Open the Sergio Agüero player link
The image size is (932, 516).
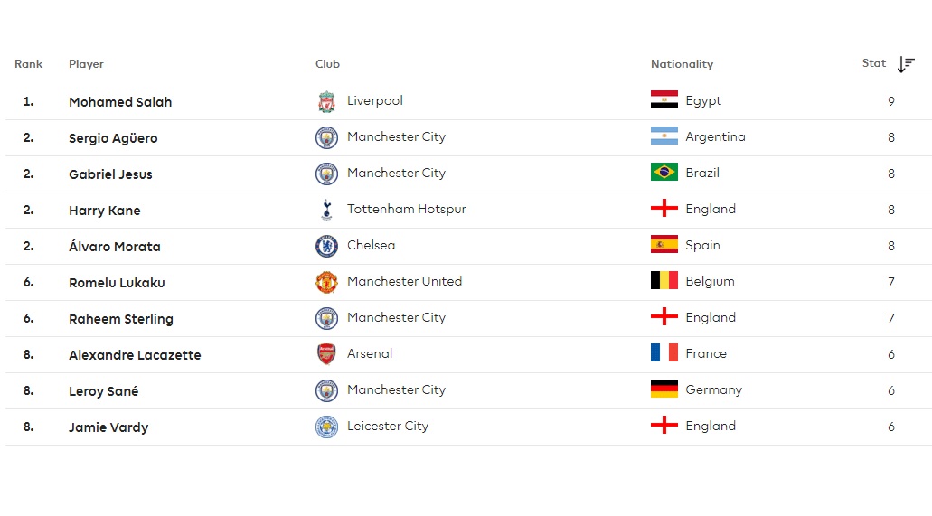113,138
